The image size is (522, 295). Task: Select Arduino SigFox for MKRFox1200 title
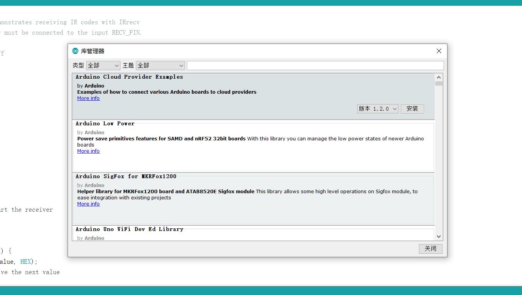click(x=126, y=176)
